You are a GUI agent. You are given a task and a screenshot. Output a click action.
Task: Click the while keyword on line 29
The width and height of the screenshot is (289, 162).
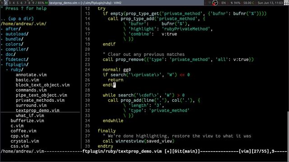coord(109,95)
